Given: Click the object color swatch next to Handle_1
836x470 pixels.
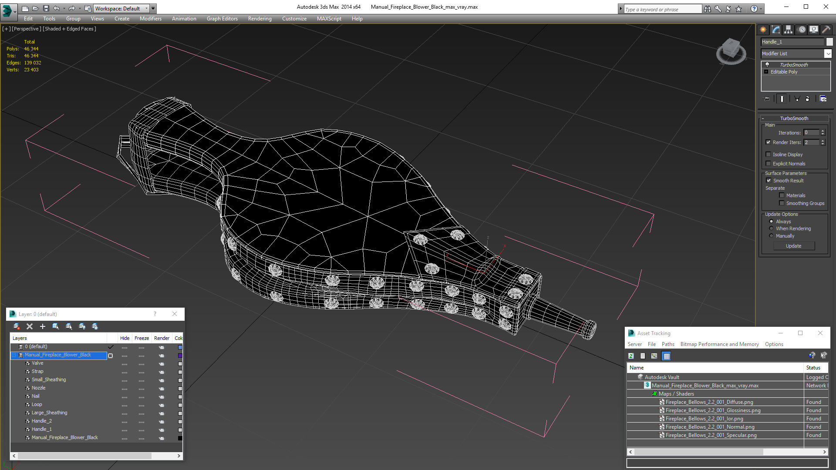Looking at the screenshot, I should (829, 42).
